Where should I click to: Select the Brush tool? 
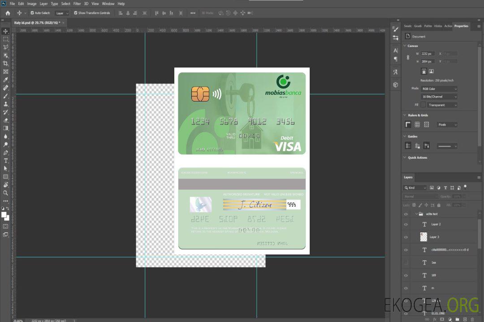5,96
